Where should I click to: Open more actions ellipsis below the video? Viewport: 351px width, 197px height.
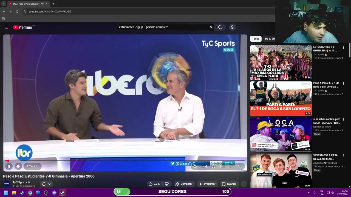click(x=244, y=184)
